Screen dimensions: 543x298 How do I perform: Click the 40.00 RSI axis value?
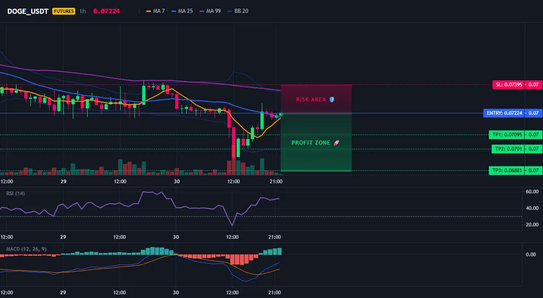532,208
